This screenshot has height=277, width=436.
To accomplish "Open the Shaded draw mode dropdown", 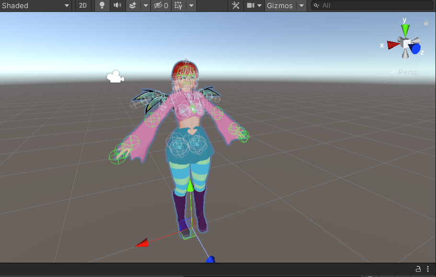I will click(35, 6).
